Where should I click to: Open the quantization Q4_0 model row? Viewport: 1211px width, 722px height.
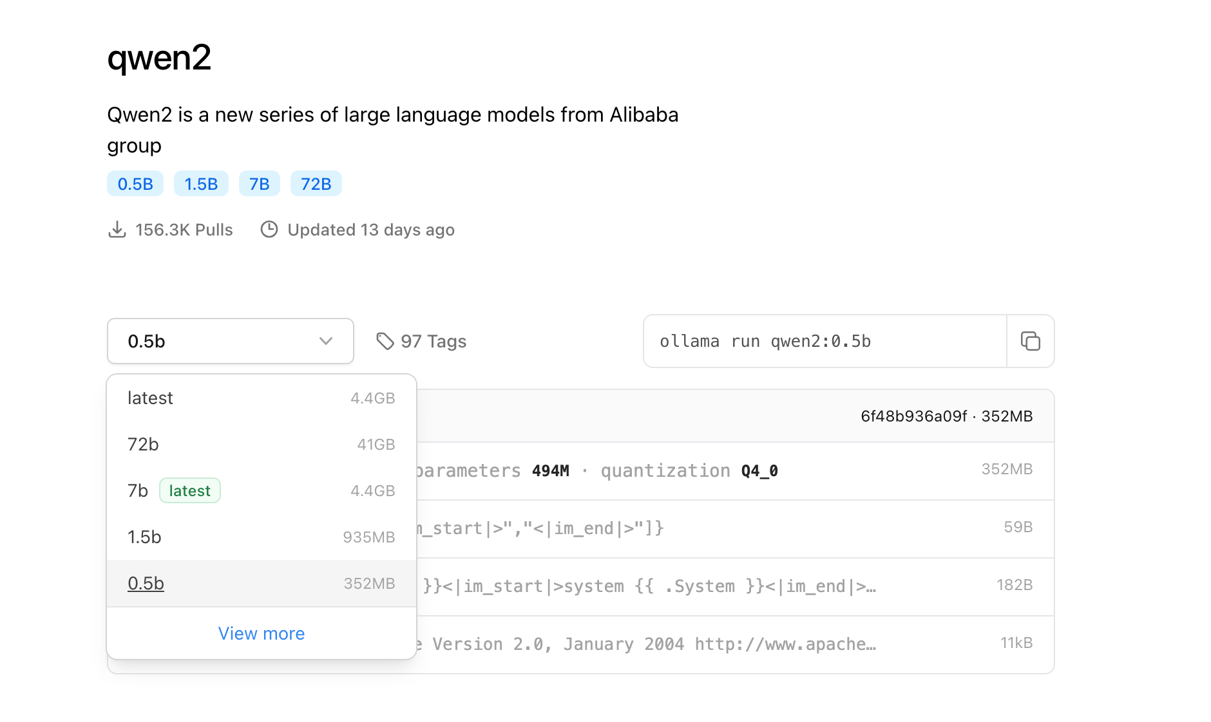709,471
